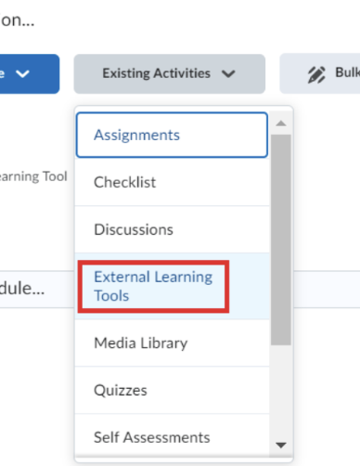Open the Existing Activities dropdown

click(x=170, y=74)
